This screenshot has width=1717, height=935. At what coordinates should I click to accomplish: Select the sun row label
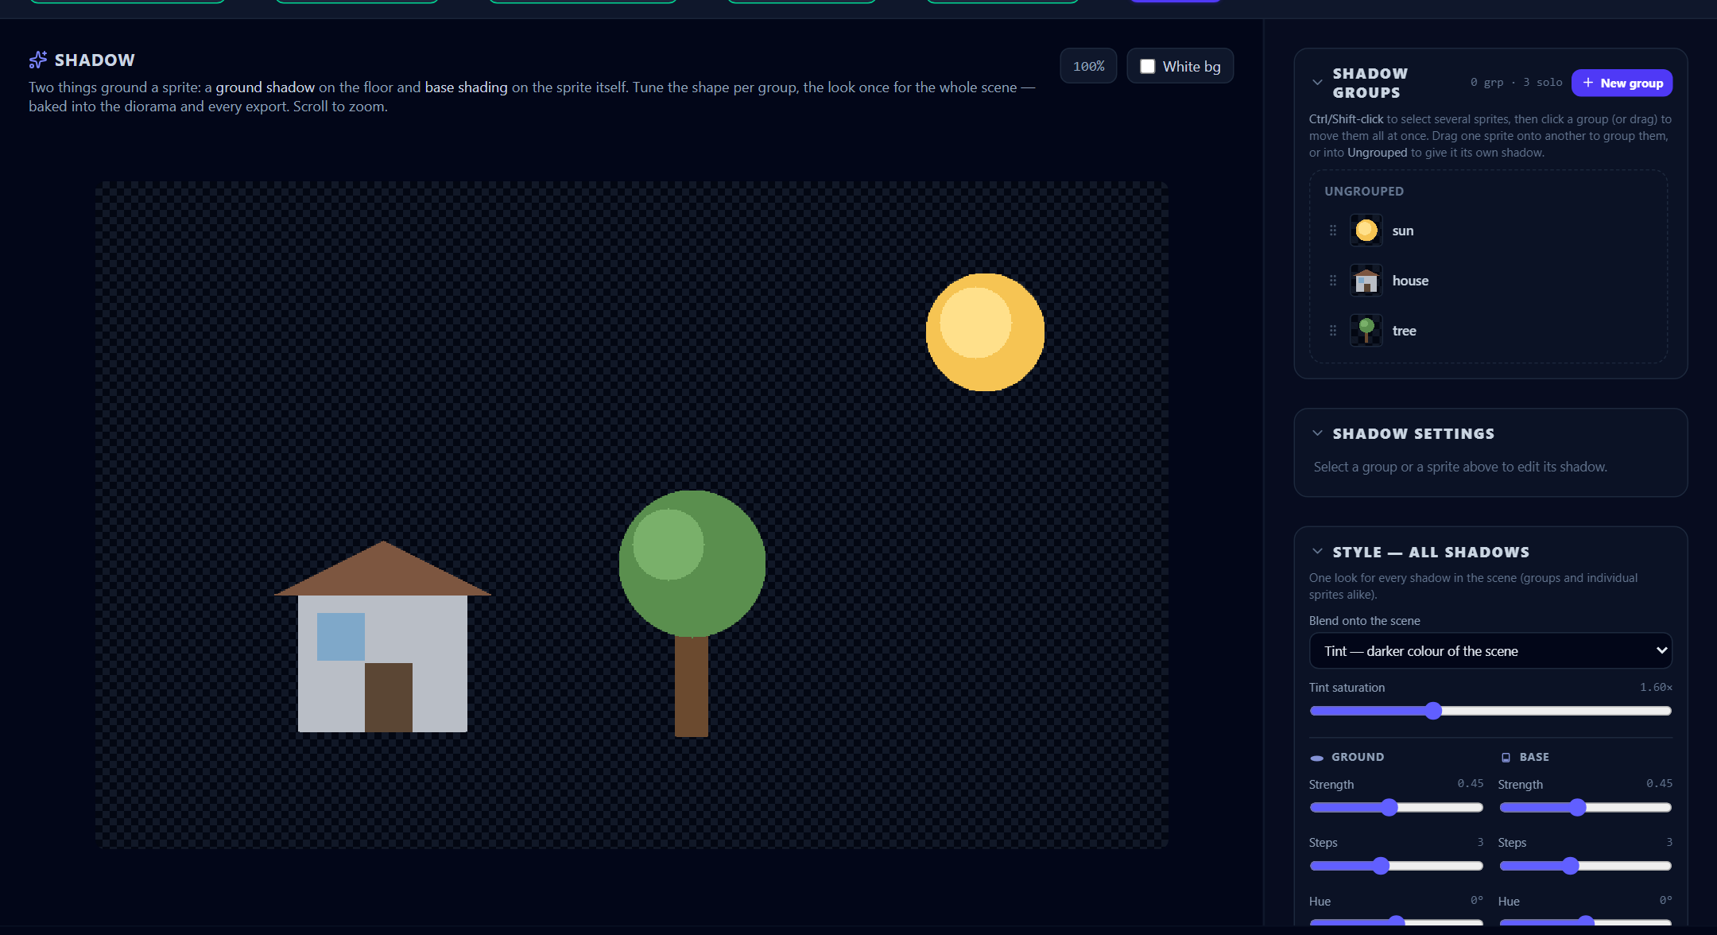tap(1402, 231)
